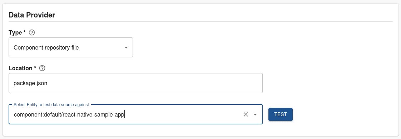Select the Component repository file combo box

(70, 47)
